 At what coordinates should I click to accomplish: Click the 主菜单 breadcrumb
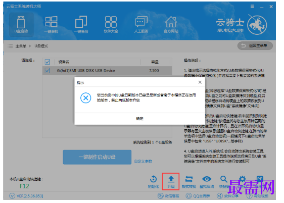[x=21, y=46]
